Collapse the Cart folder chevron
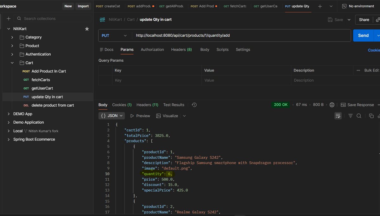380x216 pixels. pos(12,63)
